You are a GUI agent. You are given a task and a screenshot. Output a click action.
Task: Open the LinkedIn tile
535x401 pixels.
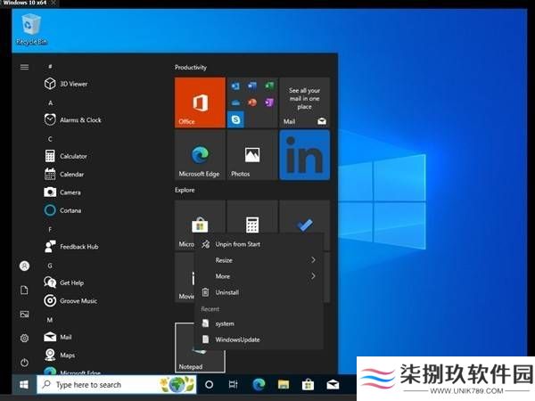tap(304, 155)
